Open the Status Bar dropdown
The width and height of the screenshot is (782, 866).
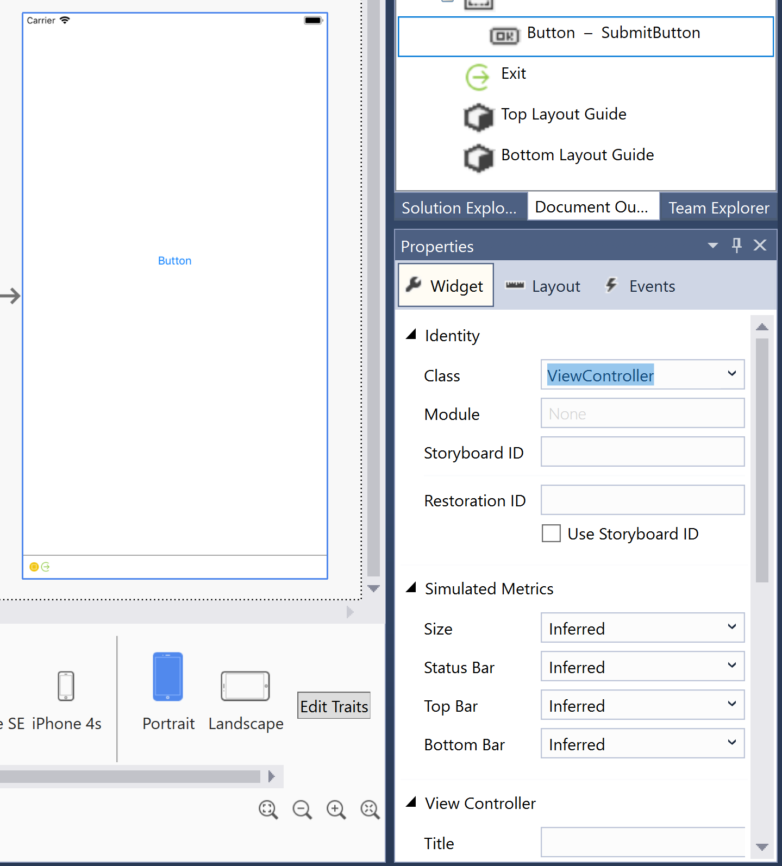[642, 667]
